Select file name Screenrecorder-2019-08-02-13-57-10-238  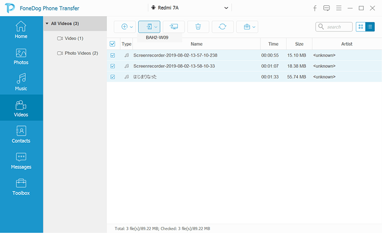tap(175, 55)
